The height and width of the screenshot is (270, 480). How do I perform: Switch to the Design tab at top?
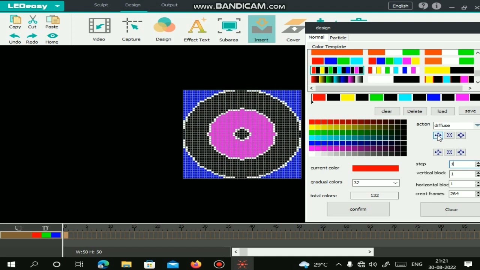click(133, 5)
